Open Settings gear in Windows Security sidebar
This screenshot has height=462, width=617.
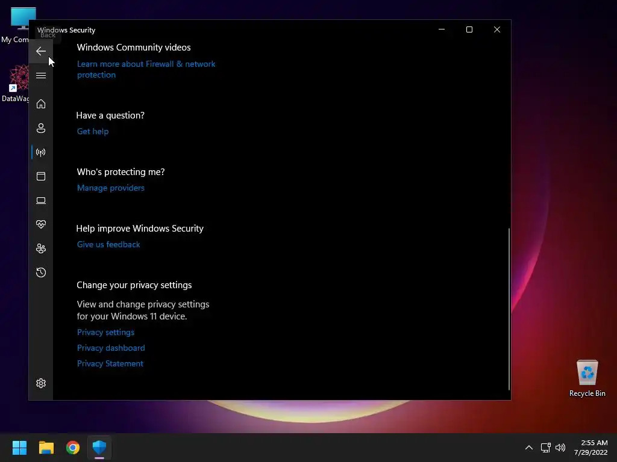(41, 383)
